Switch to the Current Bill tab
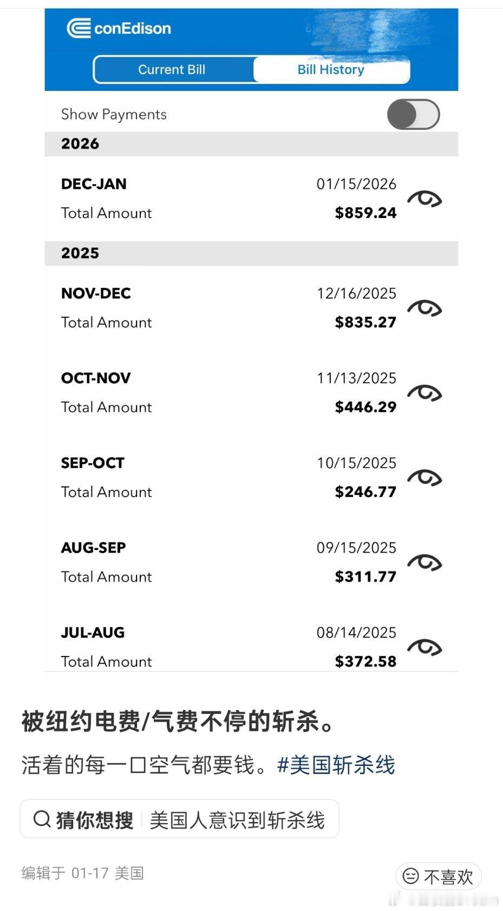Viewport: 503px width, 911px height. 172,70
